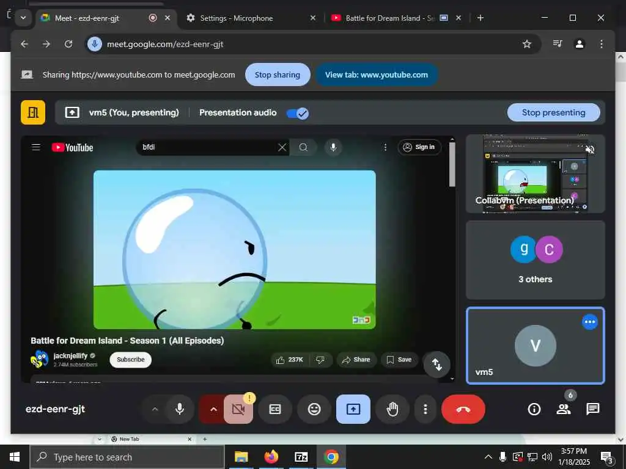
Task: Open a new Chrome tab
Action: coord(481,18)
